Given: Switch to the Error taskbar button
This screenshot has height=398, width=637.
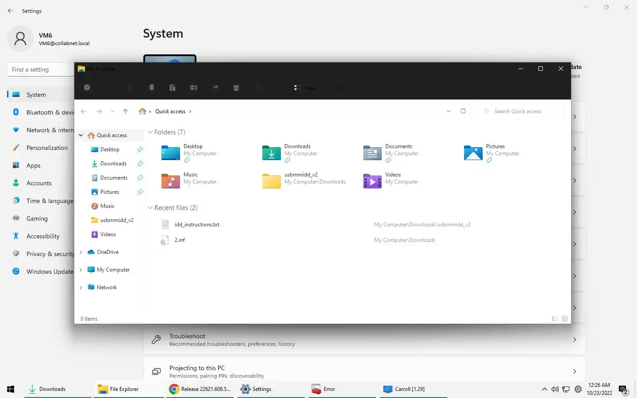Looking at the screenshot, I should point(342,389).
